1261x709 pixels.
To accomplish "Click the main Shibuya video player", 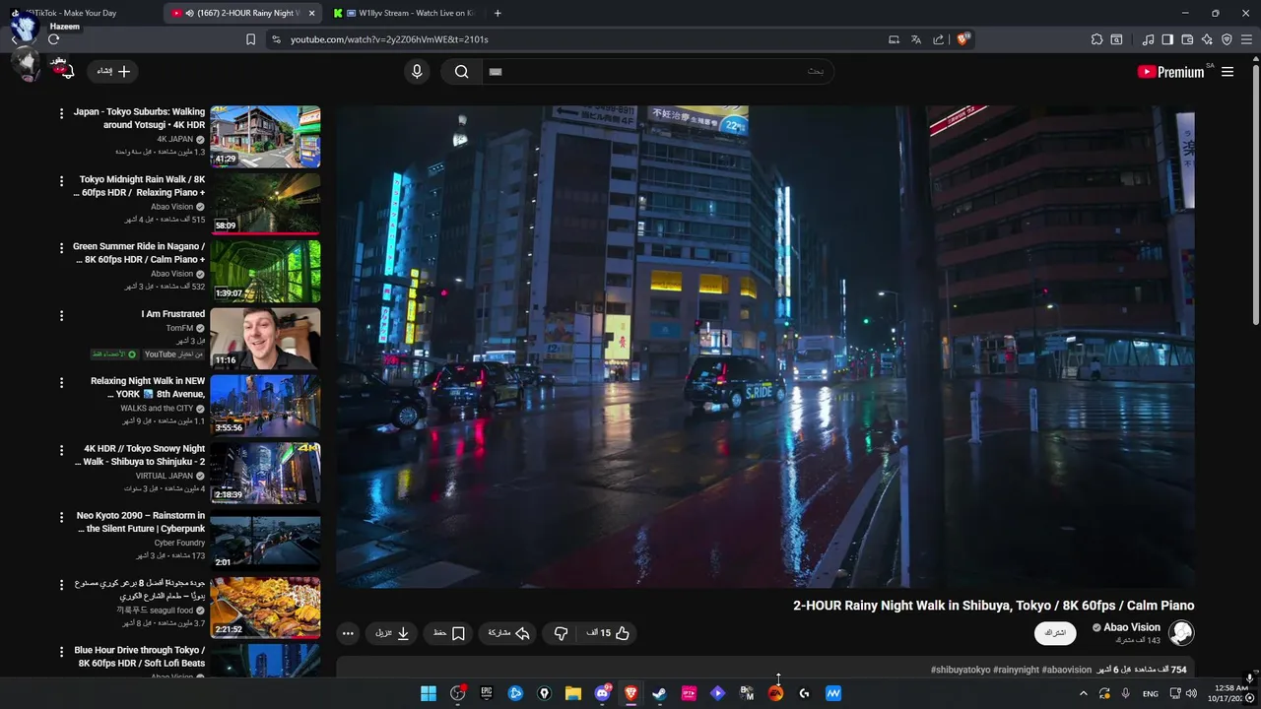I will pyautogui.click(x=764, y=347).
